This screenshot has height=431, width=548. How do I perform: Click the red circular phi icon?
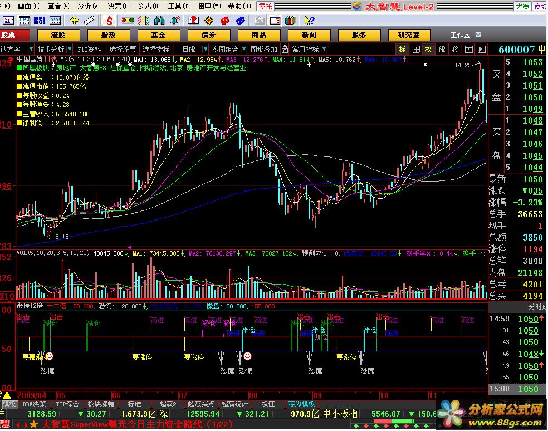pos(225,20)
